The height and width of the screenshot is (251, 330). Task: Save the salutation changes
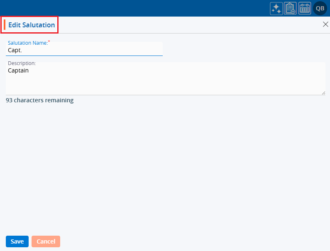pos(17,241)
